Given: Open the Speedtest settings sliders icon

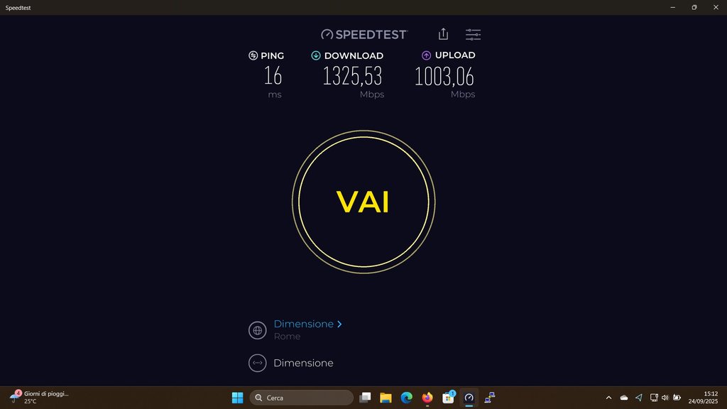Looking at the screenshot, I should coord(473,34).
